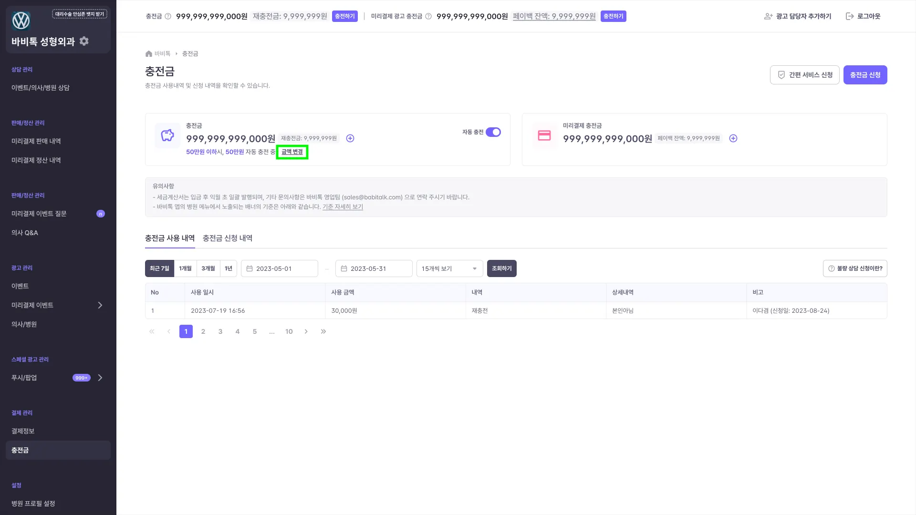This screenshot has width=916, height=515.
Task: Expand 미리결제 이벤트 sidebar chevron
Action: (100, 305)
